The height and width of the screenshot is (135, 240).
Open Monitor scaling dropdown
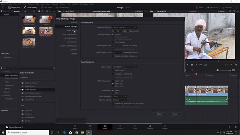pos(119,100)
